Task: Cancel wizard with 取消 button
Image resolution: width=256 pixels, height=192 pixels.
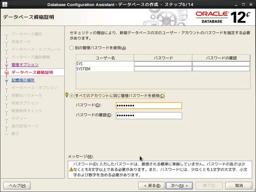Action: 239,186
